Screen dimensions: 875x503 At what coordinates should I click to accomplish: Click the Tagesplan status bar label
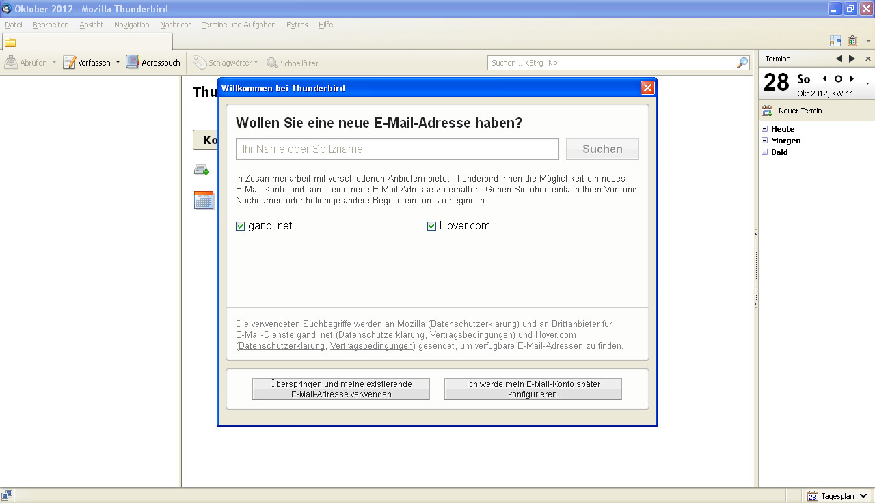point(837,496)
